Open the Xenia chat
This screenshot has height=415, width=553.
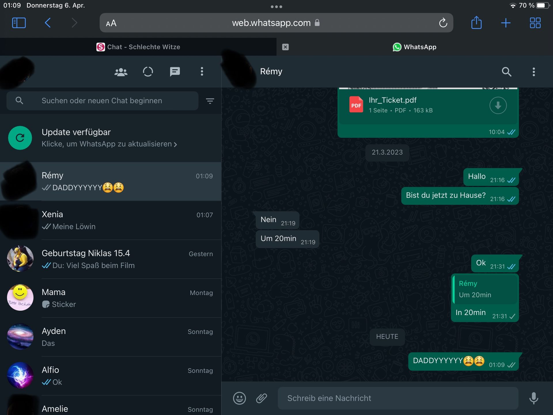[x=127, y=220]
